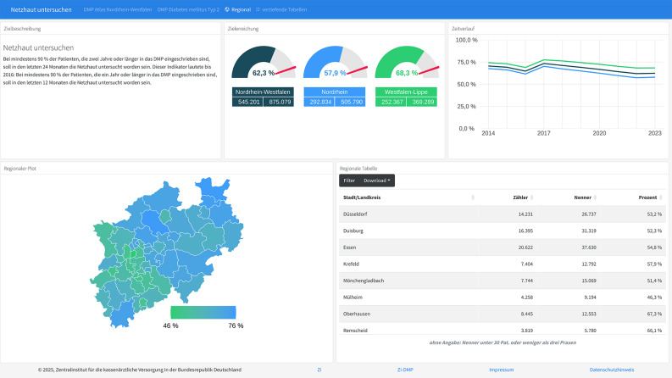Open the Datenschutzhinweis footer link
The width and height of the screenshot is (672, 378).
tap(612, 370)
